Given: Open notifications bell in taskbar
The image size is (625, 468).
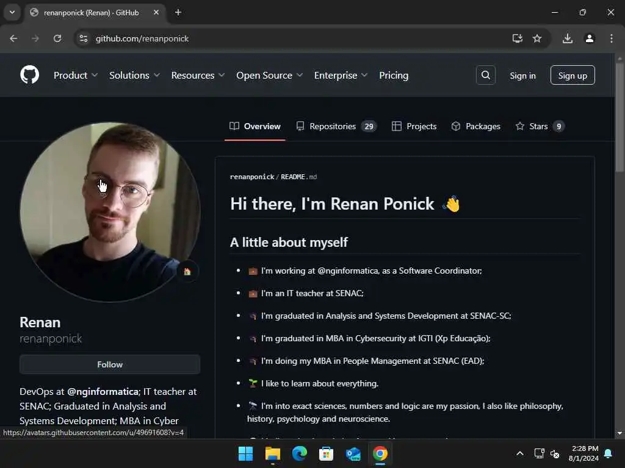Looking at the screenshot, I should [x=608, y=453].
